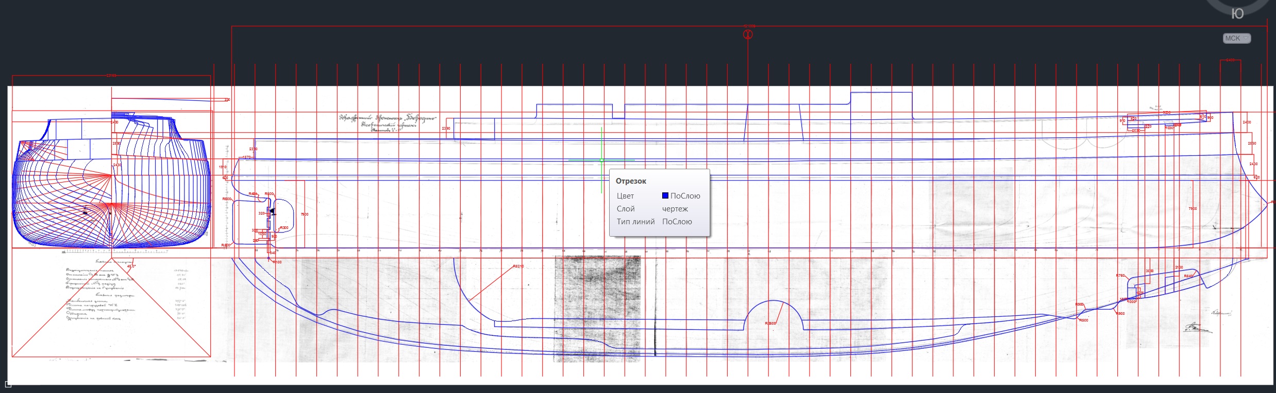Click the Ю south label on ViewCube compass
Screen dimensions: 1276x393
pyautogui.click(x=1237, y=14)
